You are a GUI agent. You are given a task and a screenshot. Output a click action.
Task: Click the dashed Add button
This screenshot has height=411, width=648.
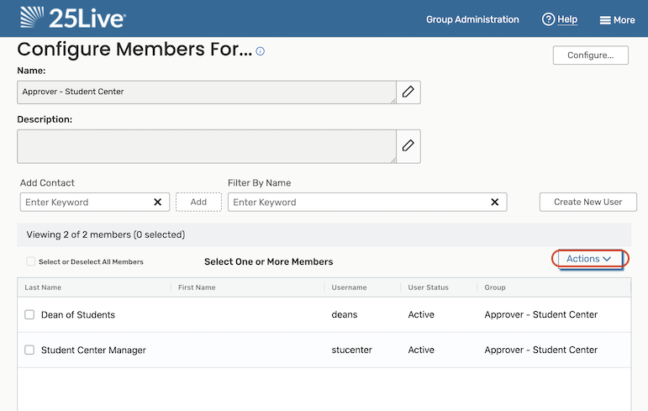pyautogui.click(x=198, y=202)
